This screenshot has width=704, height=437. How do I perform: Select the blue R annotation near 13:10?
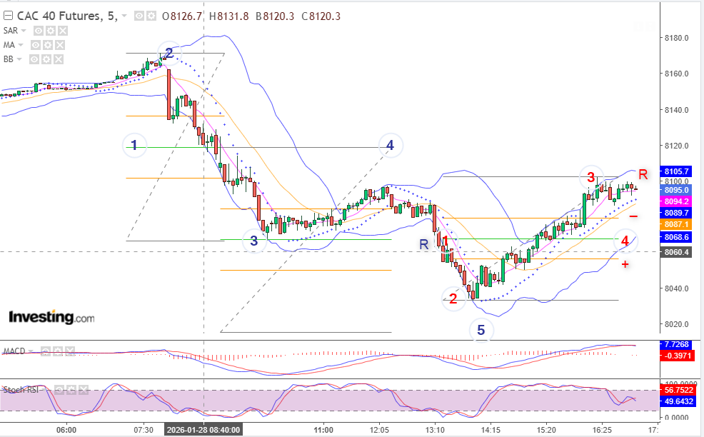tap(424, 244)
